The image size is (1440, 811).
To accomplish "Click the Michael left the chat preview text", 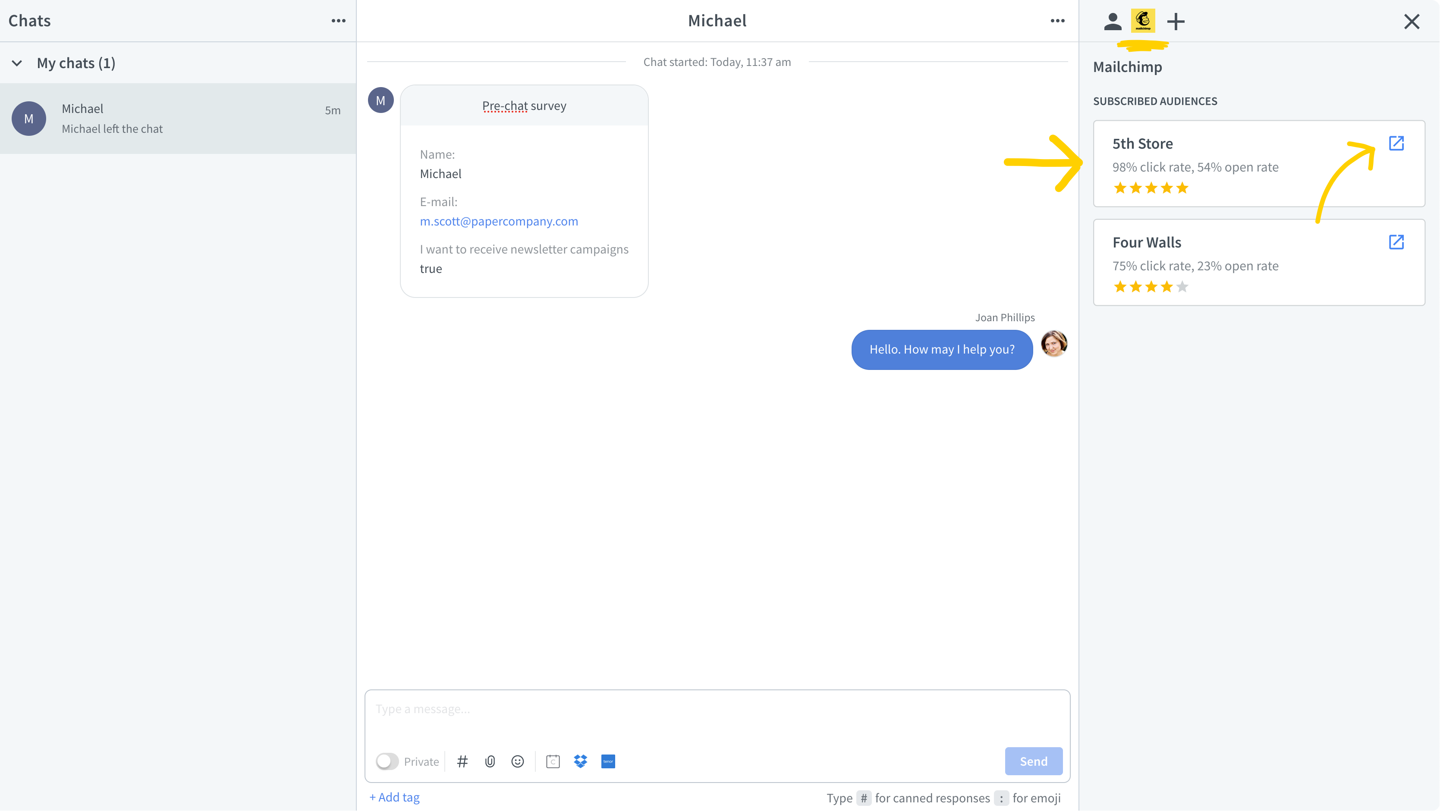I will [112, 128].
